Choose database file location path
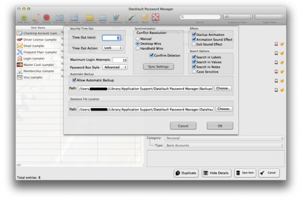This screenshot has height=200, width=301. 224,108
